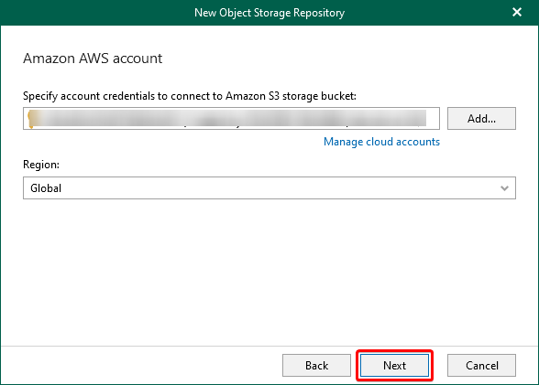Image resolution: width=539 pixels, height=385 pixels.
Task: Click the 'Region:' label
Action: click(41, 165)
